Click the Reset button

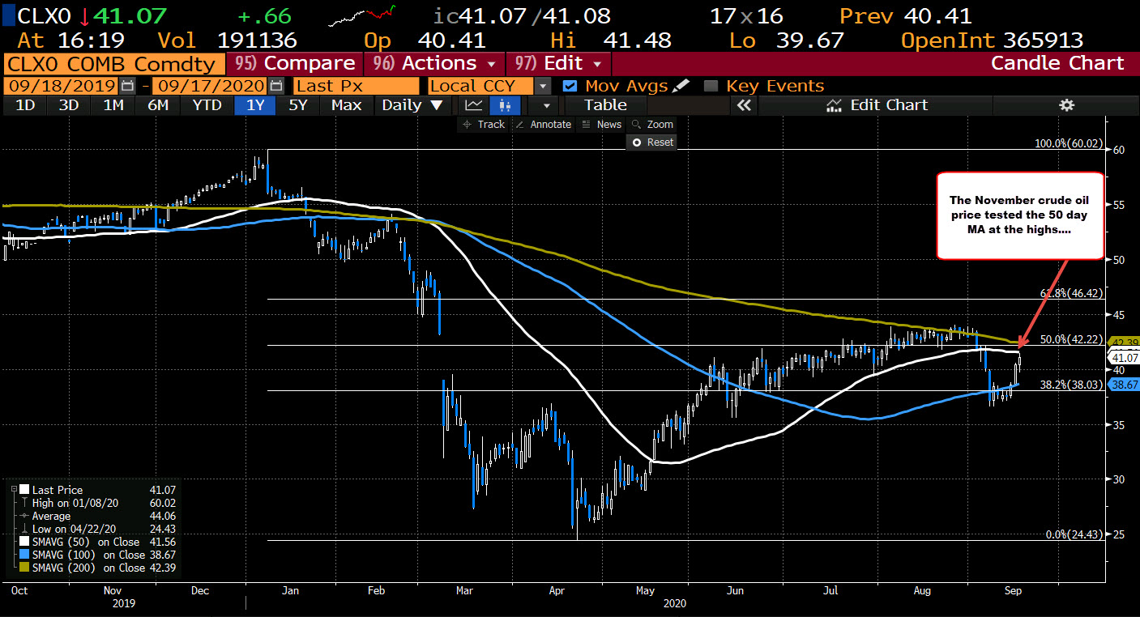coord(652,142)
